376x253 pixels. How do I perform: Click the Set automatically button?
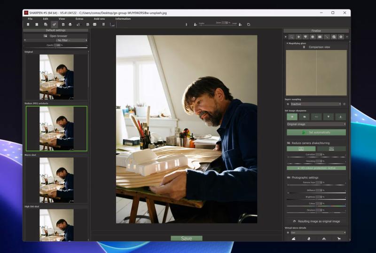click(316, 133)
